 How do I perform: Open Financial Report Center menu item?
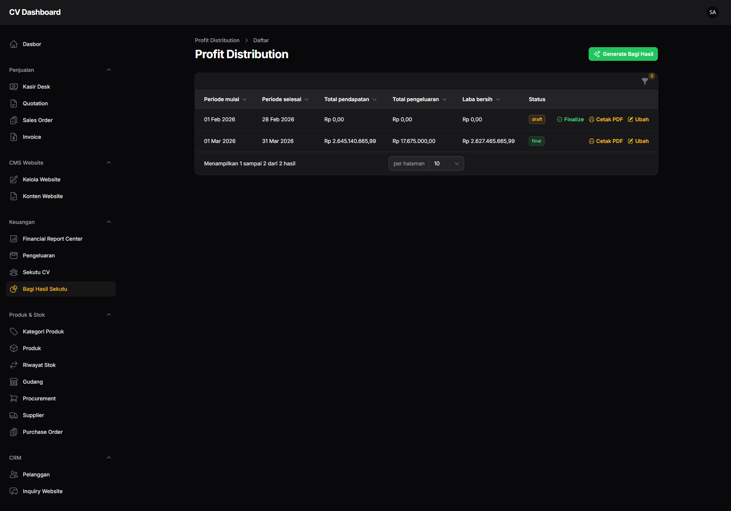click(53, 239)
